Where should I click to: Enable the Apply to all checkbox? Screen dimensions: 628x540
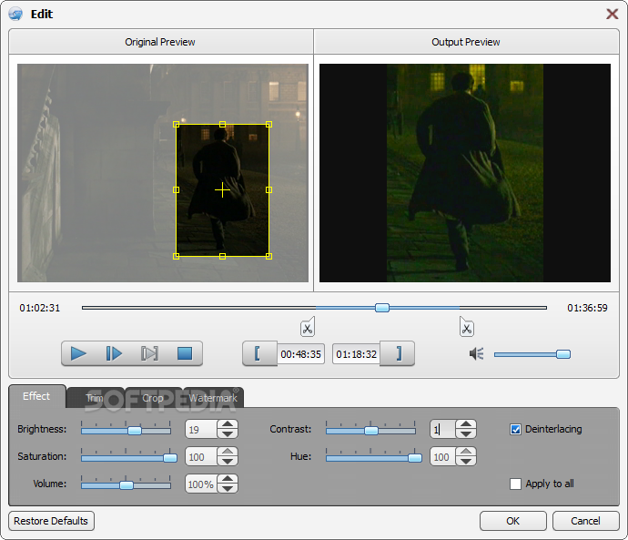pos(515,484)
